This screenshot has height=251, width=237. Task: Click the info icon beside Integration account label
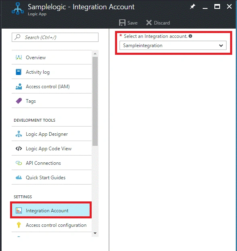(190, 36)
